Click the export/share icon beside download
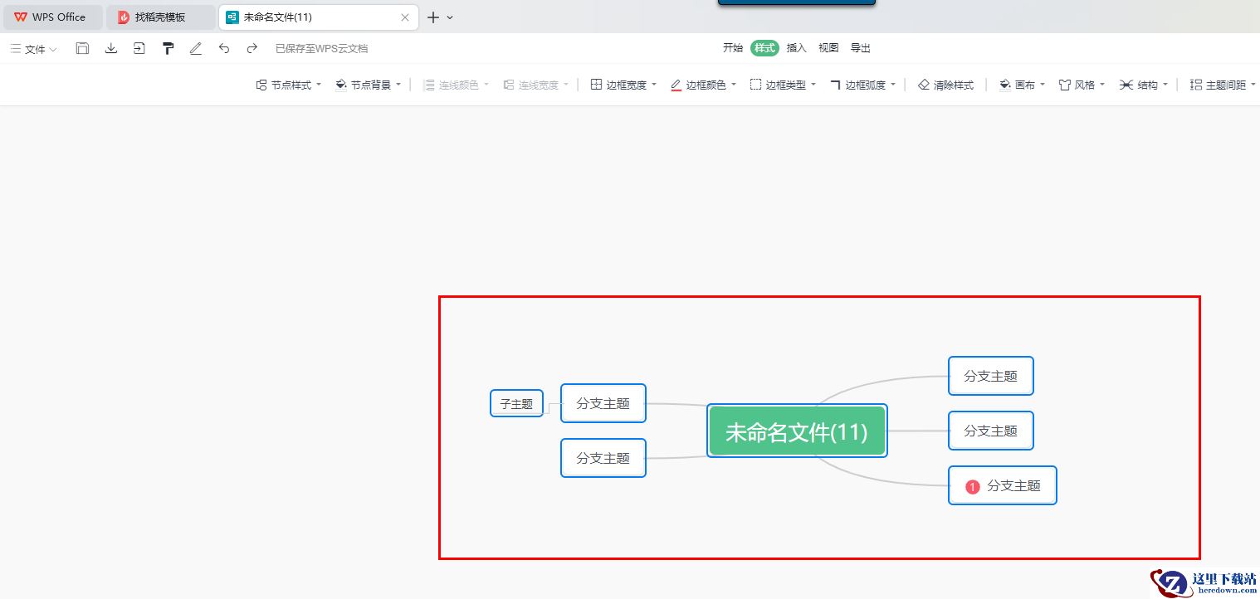 point(139,49)
